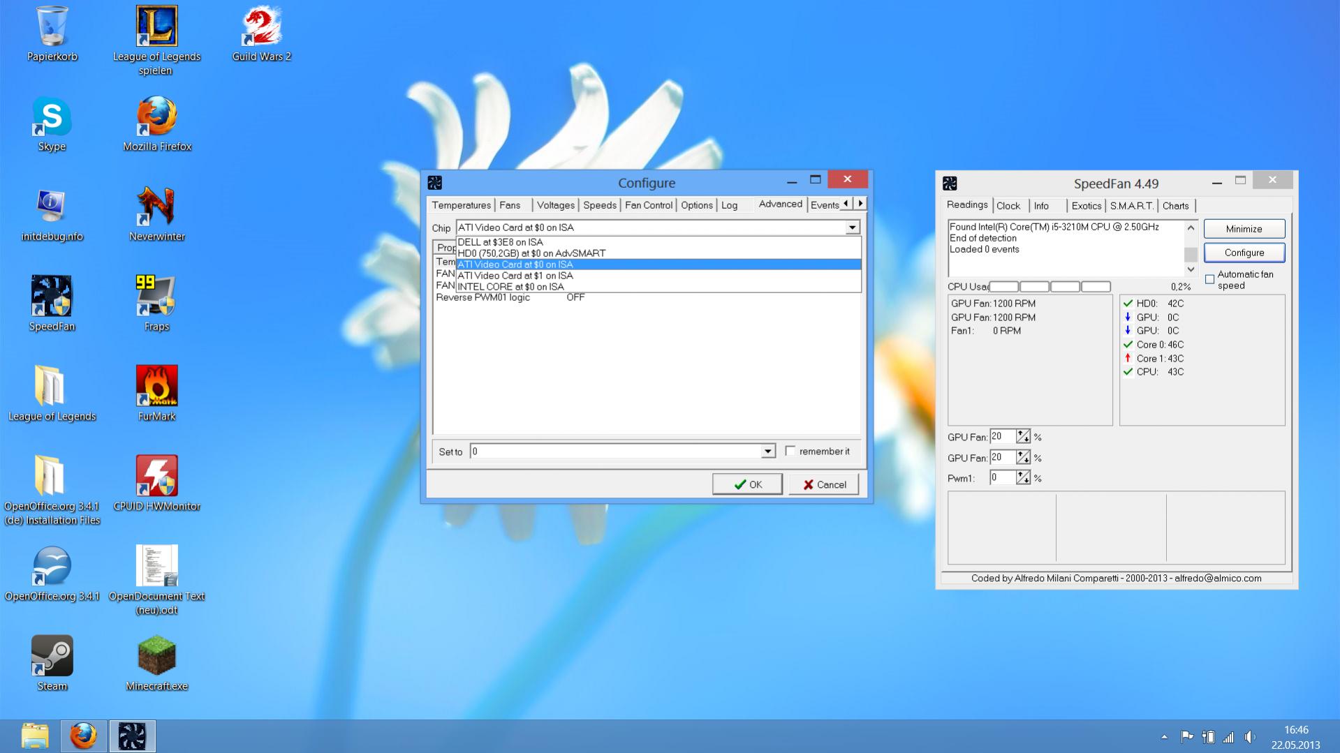Click the Pwm1 speed spinner arrows
Screen dimensions: 1340x753
(x=1023, y=478)
